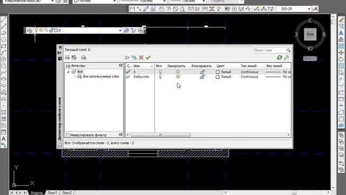The image size is (346, 195).
Task: Open the lineweight control dropdown
Action: point(204,1)
